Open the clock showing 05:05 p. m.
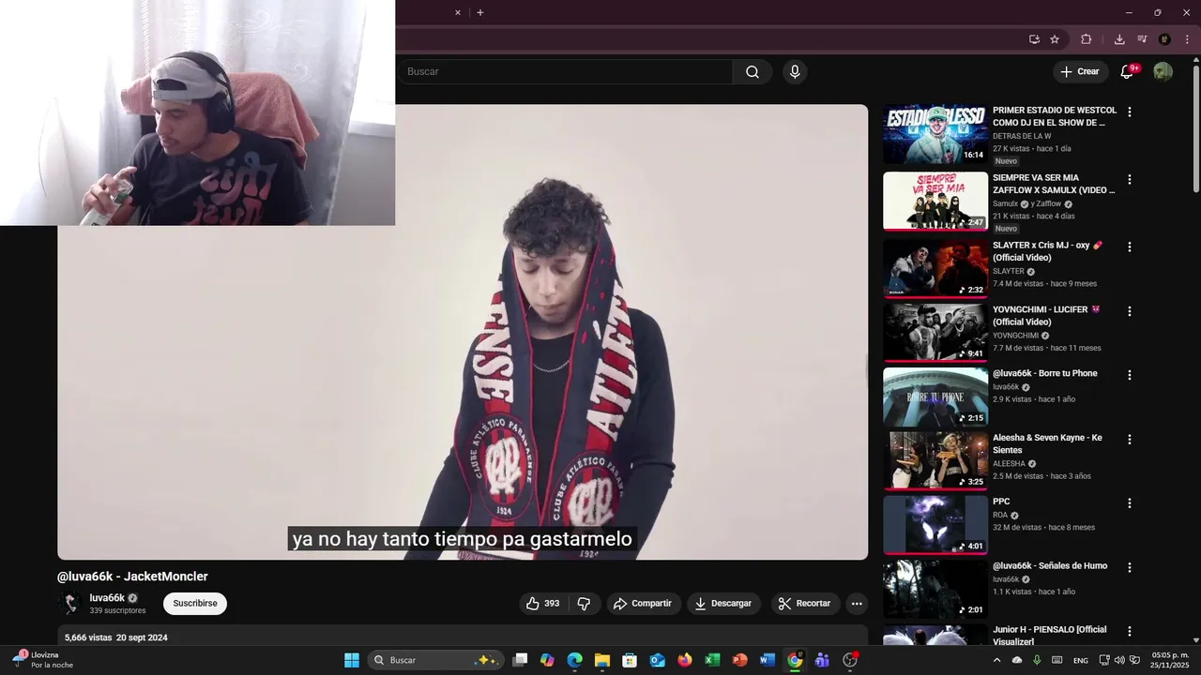 point(1170,660)
